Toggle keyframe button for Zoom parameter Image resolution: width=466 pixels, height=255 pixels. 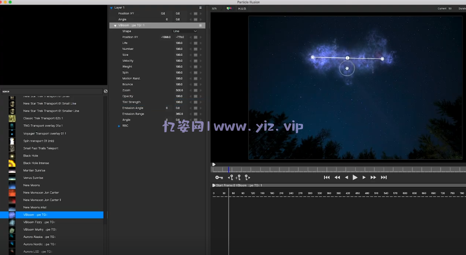click(195, 90)
